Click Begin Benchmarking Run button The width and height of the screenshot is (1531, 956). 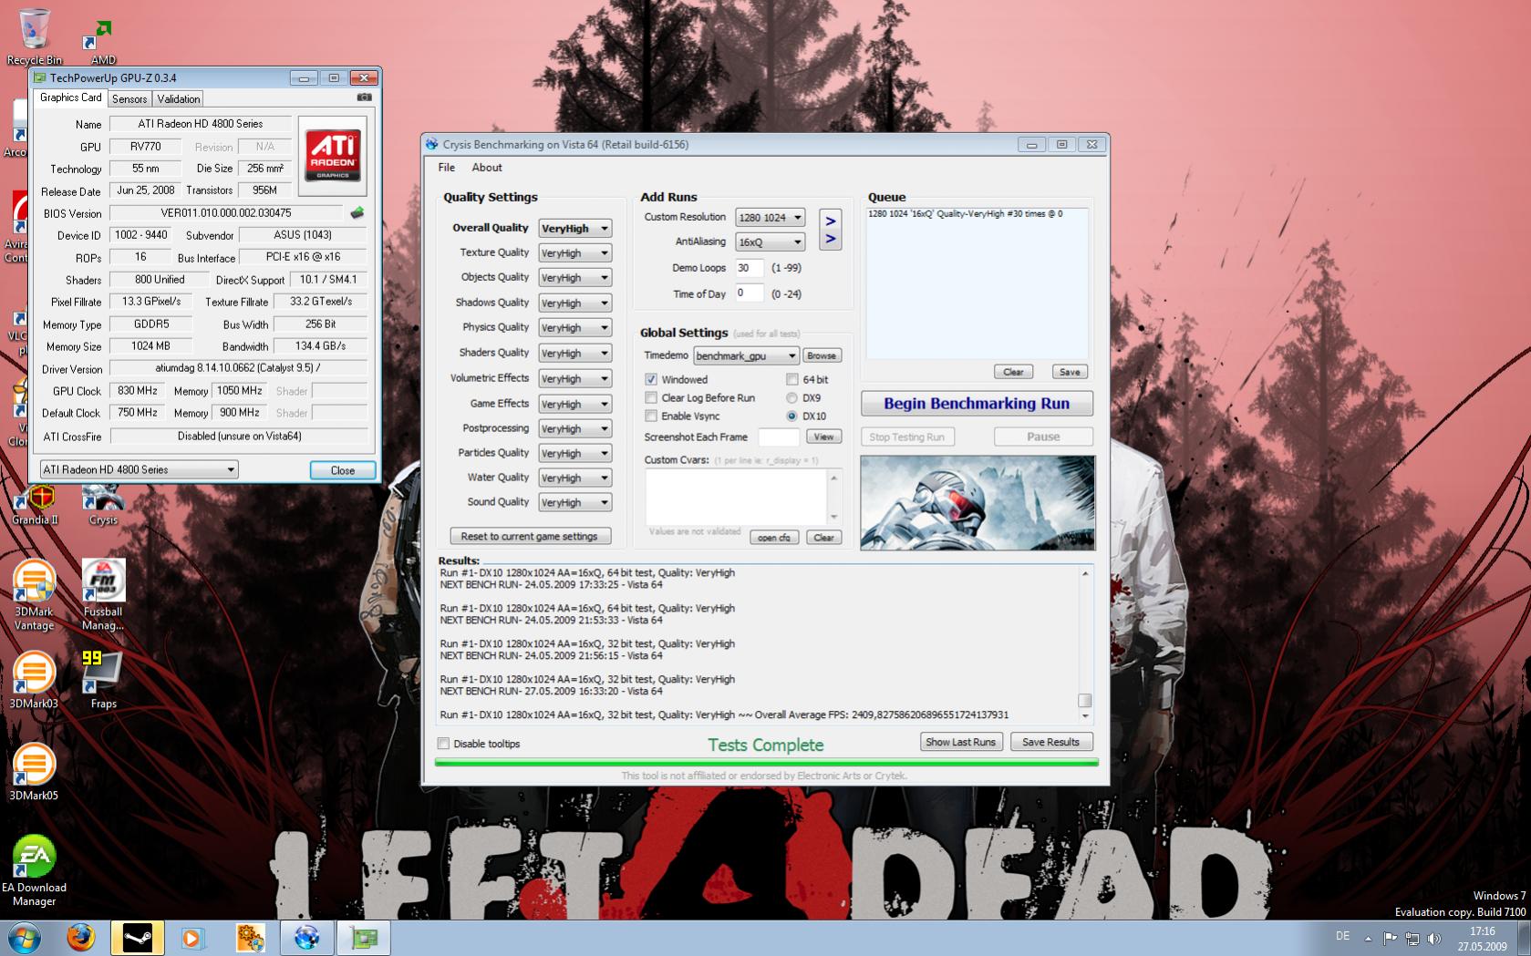click(x=977, y=404)
